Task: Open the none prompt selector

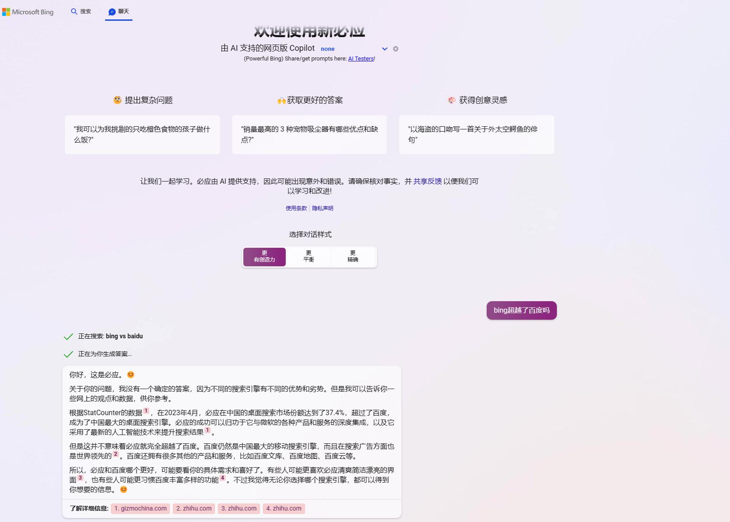Action: 328,49
